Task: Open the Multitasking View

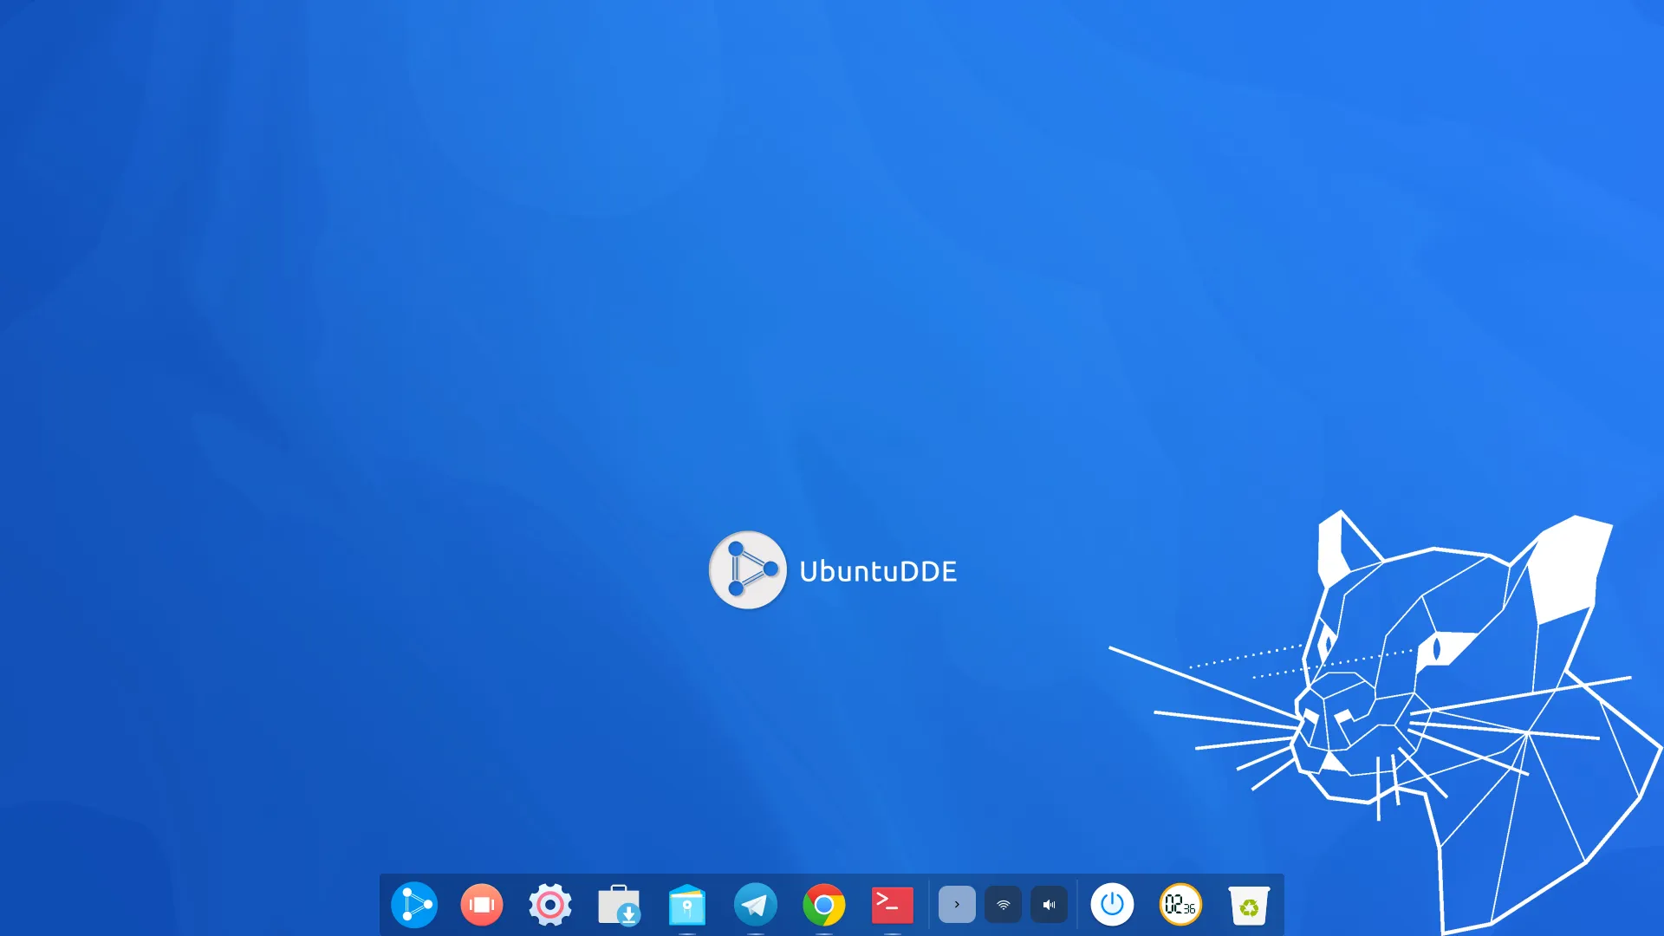Action: 482,904
